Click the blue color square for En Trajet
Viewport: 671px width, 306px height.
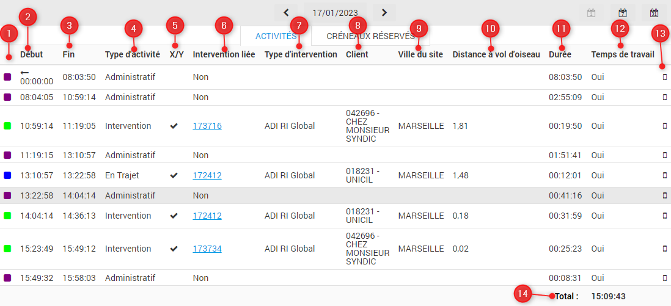click(x=7, y=175)
